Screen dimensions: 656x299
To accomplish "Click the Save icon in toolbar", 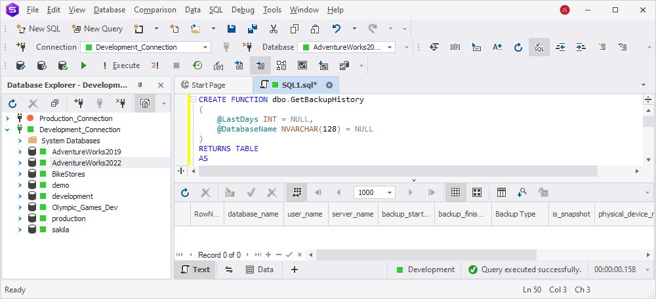I will pyautogui.click(x=232, y=29).
